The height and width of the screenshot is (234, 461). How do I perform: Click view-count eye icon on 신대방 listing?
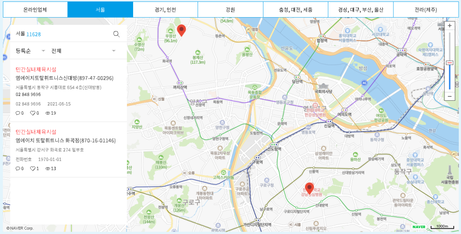click(x=48, y=113)
